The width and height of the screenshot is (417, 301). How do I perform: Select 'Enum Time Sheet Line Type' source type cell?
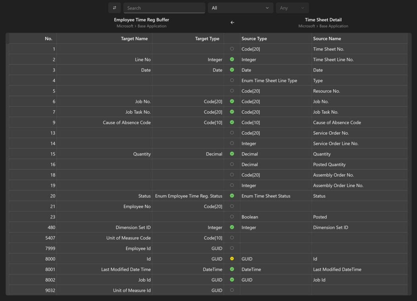276,80
